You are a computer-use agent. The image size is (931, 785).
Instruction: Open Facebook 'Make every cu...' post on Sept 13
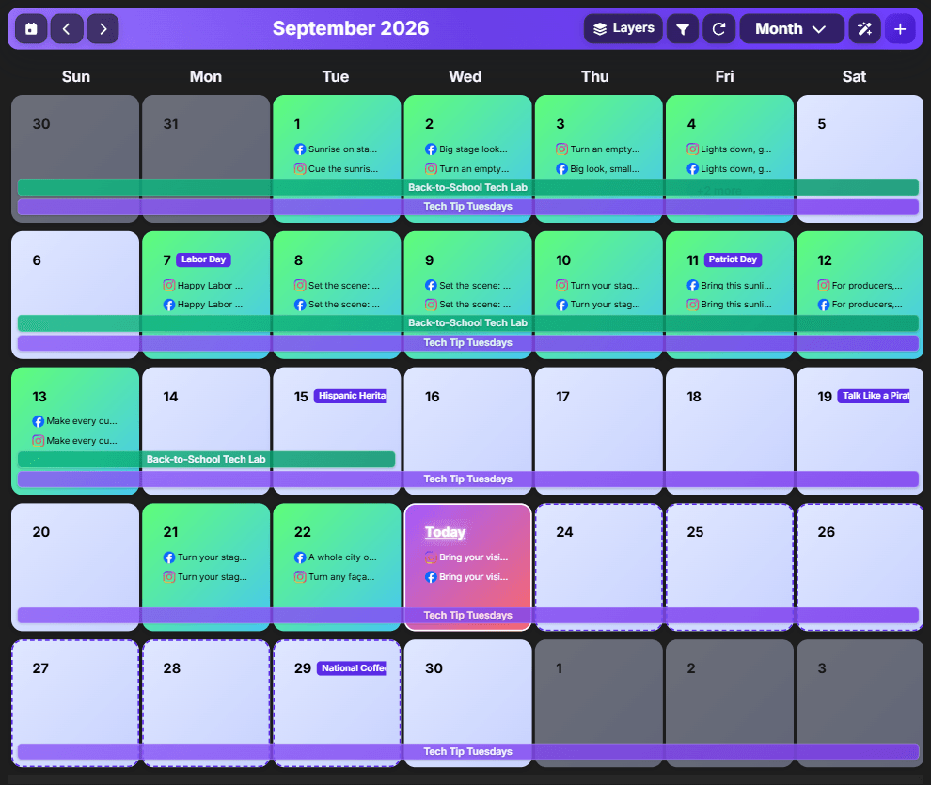[74, 421]
